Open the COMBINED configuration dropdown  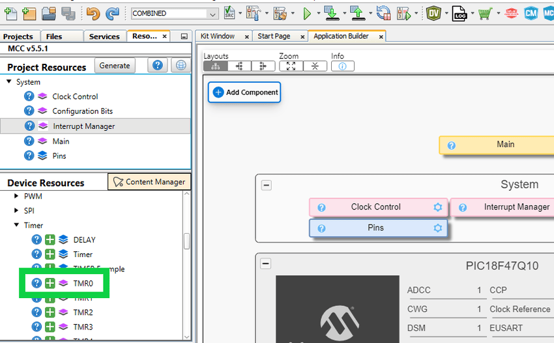[175, 13]
